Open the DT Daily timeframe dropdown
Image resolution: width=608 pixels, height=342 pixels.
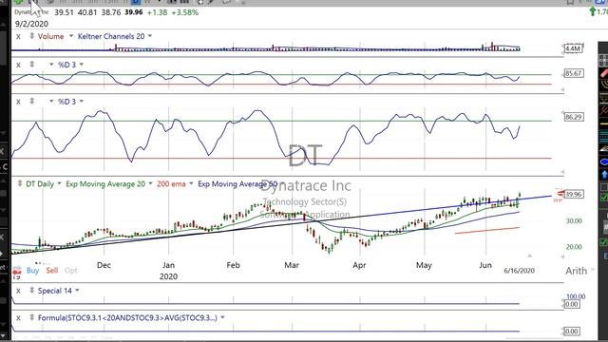tap(59, 183)
